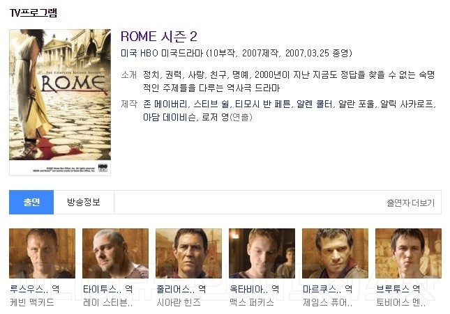Screen dimensions: 450x314
Task: Open 출연자 더보기 link
Action: coord(410,203)
